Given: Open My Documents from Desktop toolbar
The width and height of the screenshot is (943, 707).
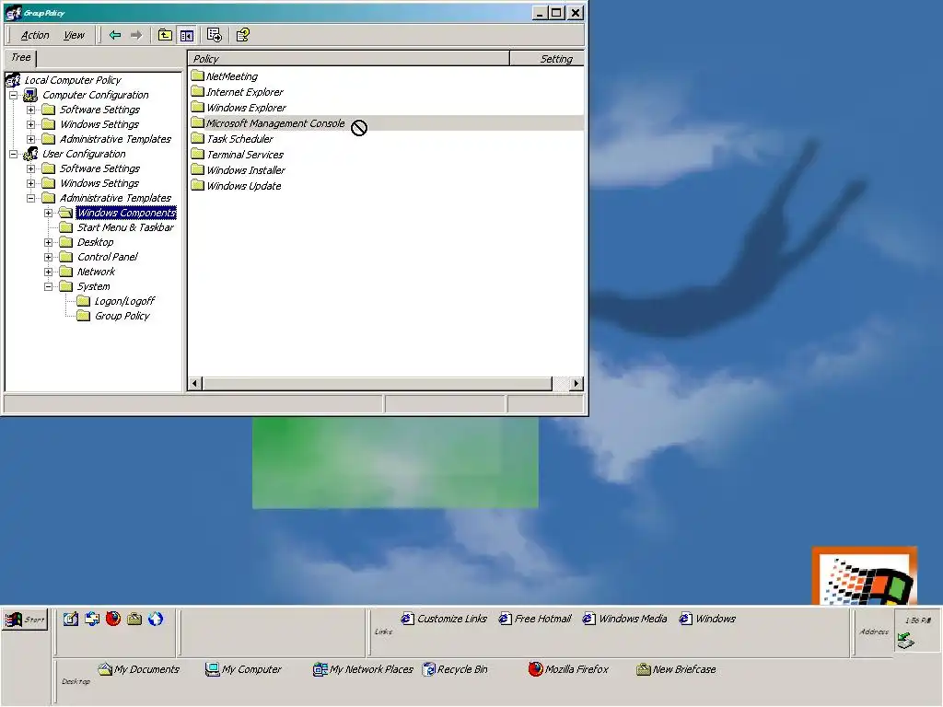Looking at the screenshot, I should [138, 669].
